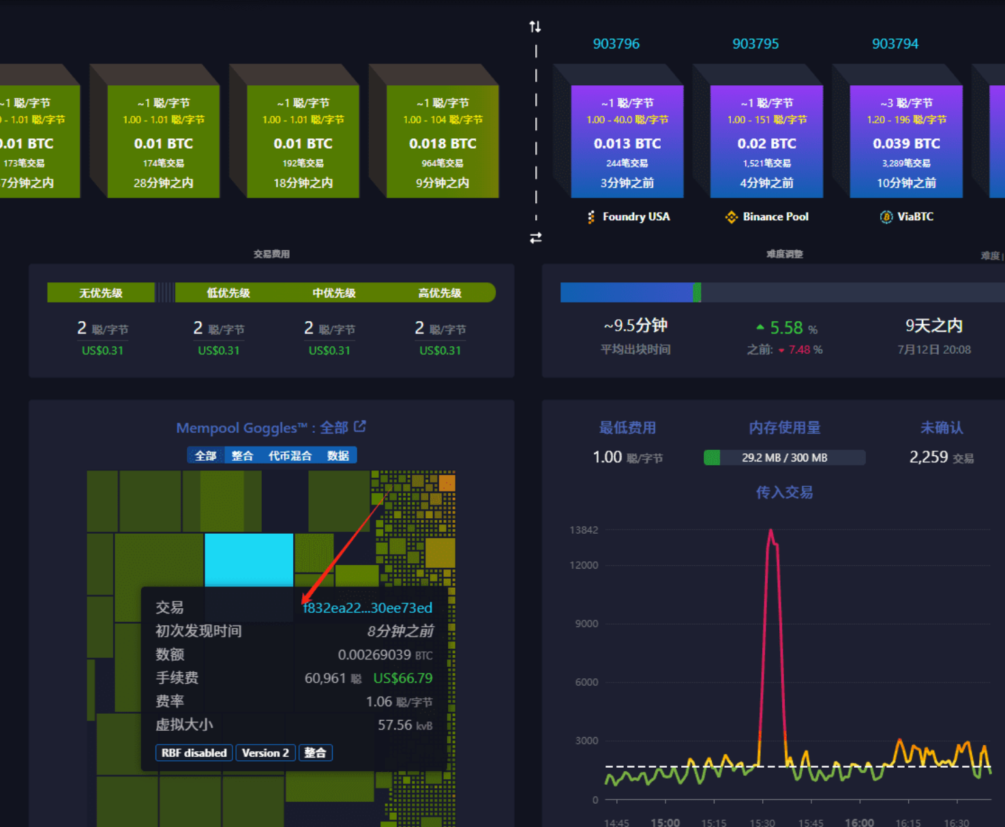Click the Binance Pool logo icon
The width and height of the screenshot is (1005, 827).
[732, 217]
